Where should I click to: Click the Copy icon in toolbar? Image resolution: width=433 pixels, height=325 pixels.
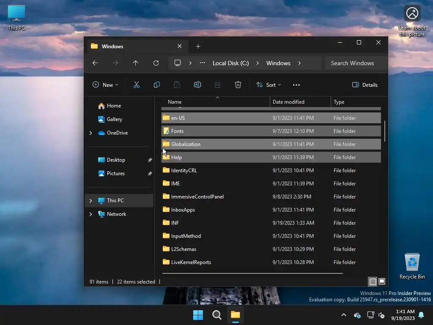tap(156, 85)
